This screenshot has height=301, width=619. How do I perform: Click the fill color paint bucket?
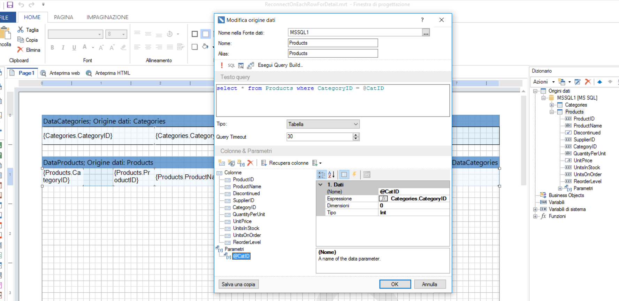[x=205, y=46]
